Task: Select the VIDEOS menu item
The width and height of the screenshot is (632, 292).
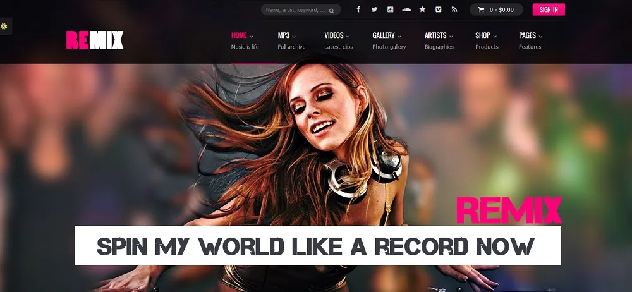Action: tap(334, 35)
